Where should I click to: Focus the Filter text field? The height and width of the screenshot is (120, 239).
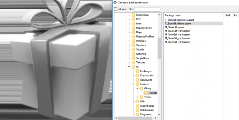(x=147, y=9)
